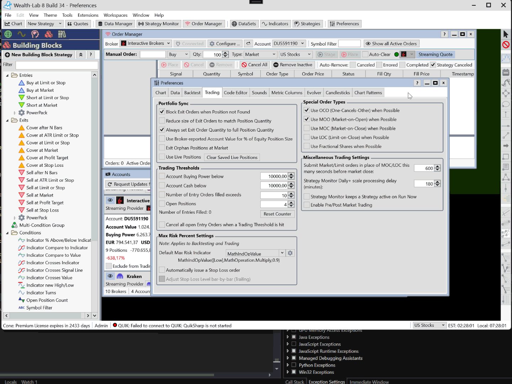
Task: Open the library books icon in left panel
Action: [62, 34]
